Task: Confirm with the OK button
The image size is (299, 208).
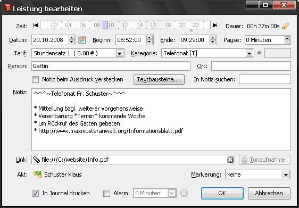Action: (x=222, y=193)
